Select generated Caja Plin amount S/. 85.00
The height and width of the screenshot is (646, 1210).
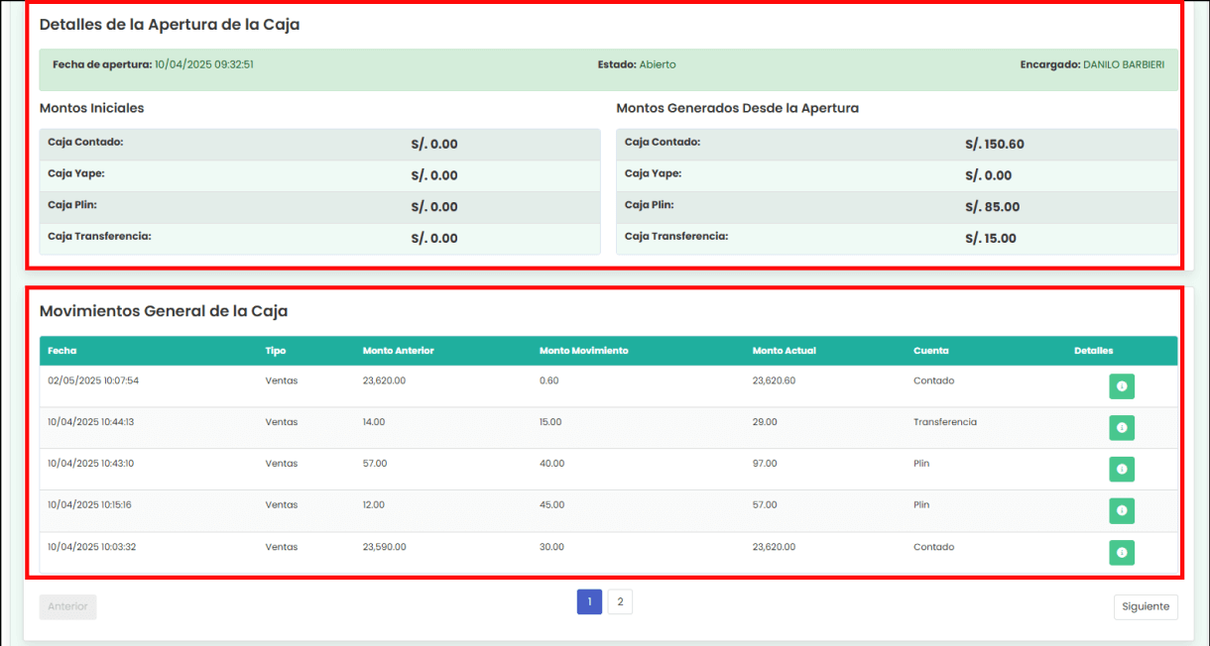pyautogui.click(x=992, y=207)
